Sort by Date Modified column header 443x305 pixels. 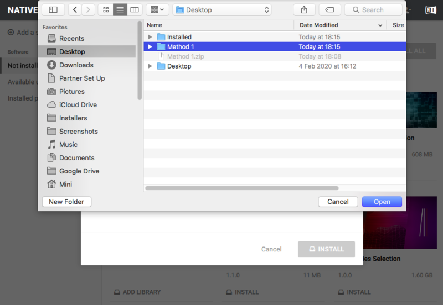click(340, 25)
